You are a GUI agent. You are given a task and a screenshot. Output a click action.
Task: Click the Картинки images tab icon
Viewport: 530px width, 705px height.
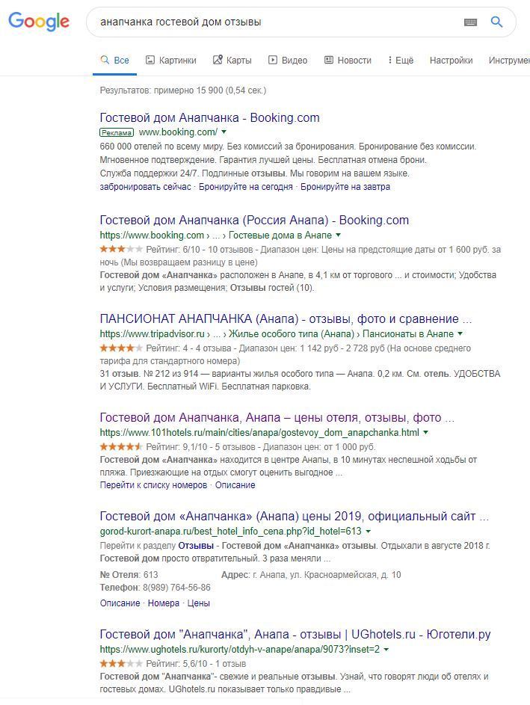pyautogui.click(x=150, y=60)
